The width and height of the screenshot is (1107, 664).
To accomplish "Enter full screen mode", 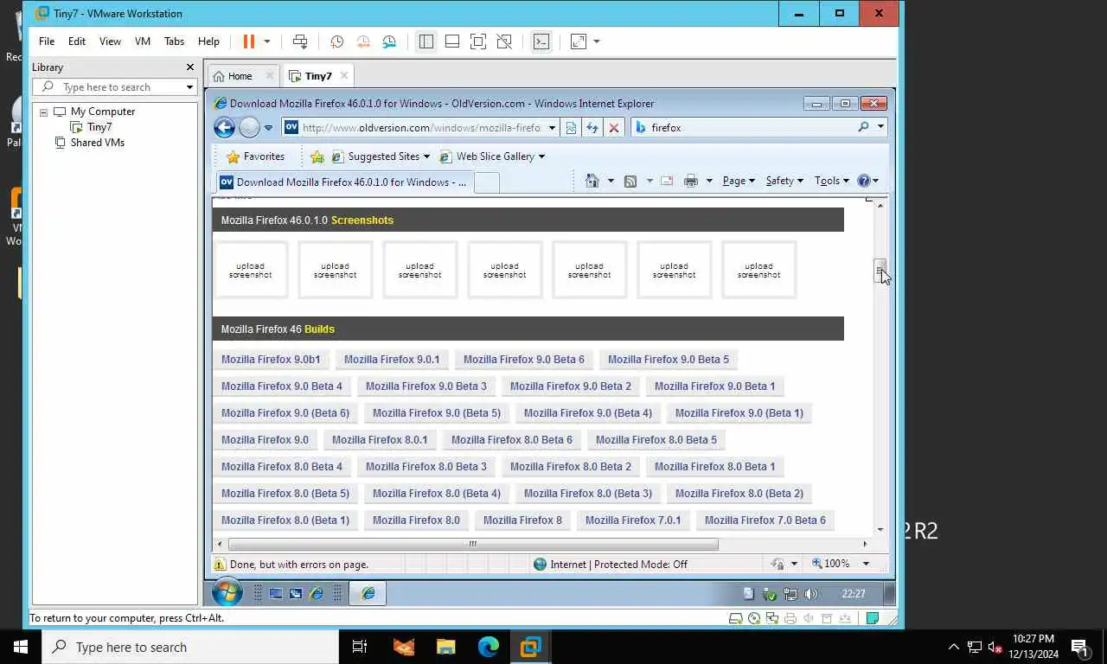I will (x=478, y=41).
